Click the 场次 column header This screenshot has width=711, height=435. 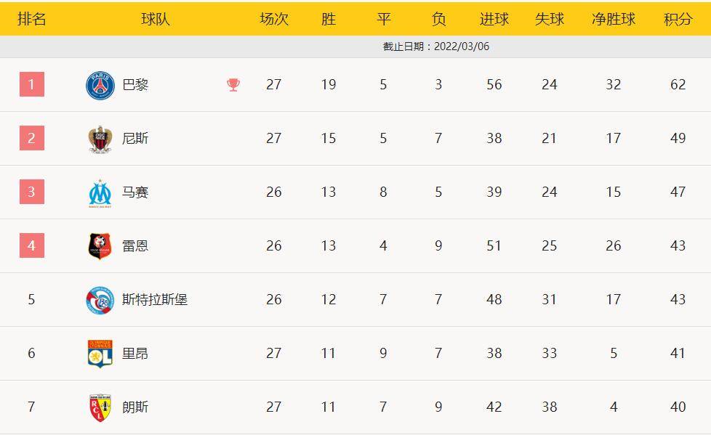pyautogui.click(x=274, y=19)
